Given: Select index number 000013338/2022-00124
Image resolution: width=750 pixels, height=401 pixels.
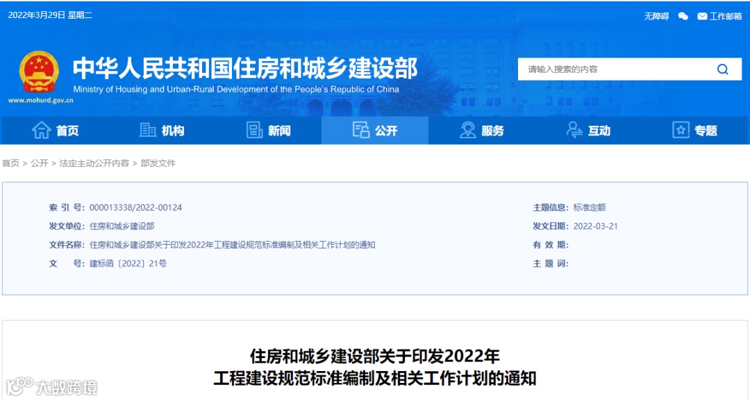Looking at the screenshot, I should pyautogui.click(x=136, y=208).
